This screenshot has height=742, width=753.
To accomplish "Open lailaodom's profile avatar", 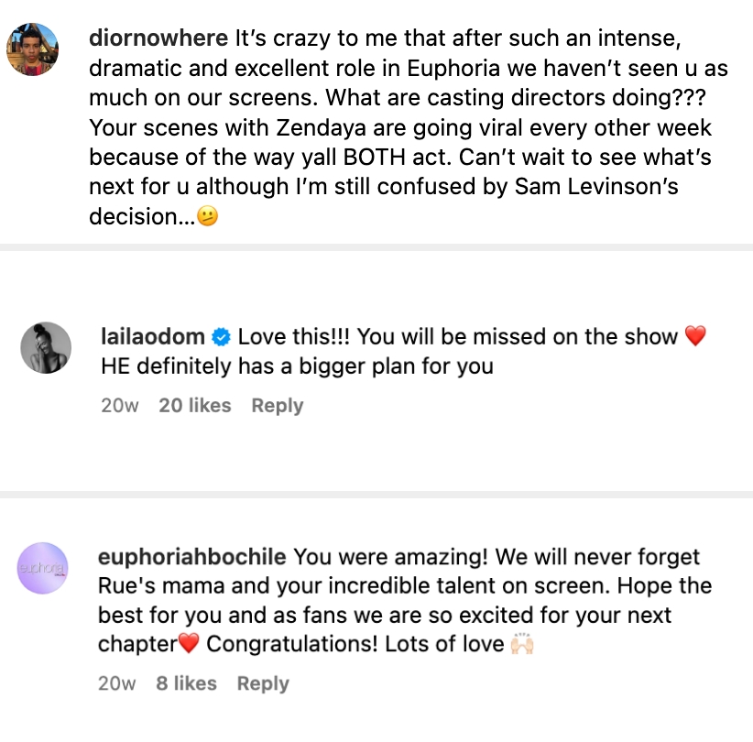I will 45,347.
